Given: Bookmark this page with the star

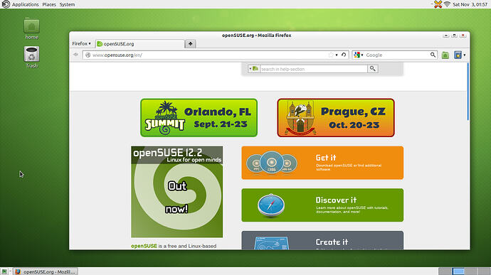Looking at the screenshot, I should [331, 55].
